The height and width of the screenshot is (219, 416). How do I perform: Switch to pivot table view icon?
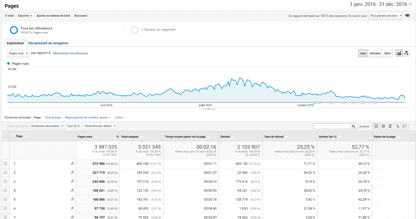(405, 126)
